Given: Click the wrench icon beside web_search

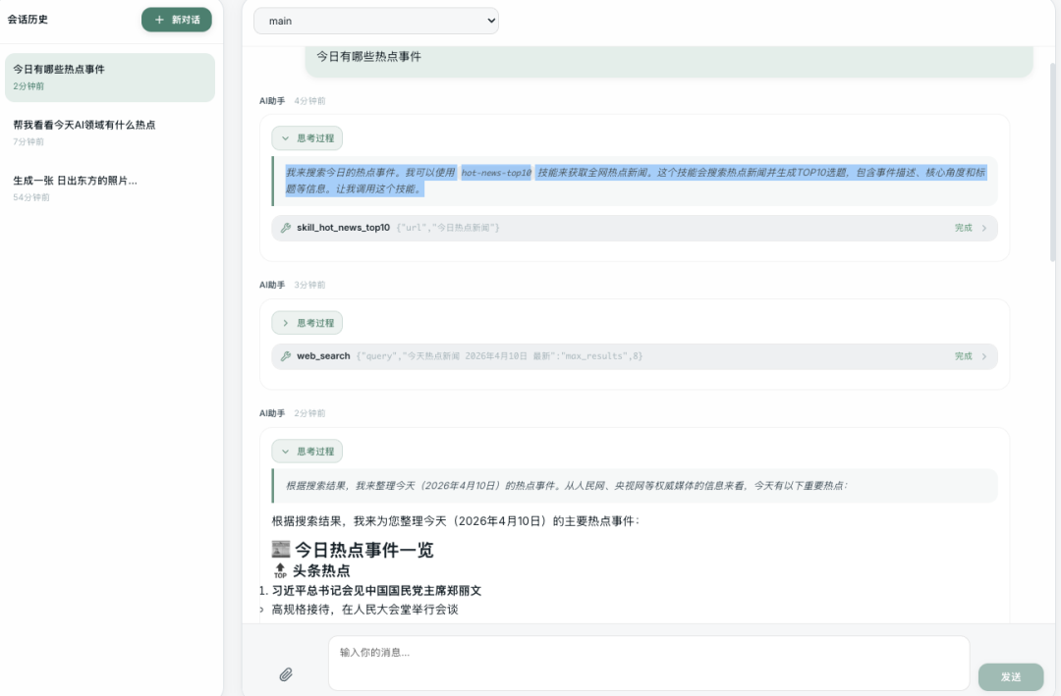Looking at the screenshot, I should click(286, 356).
